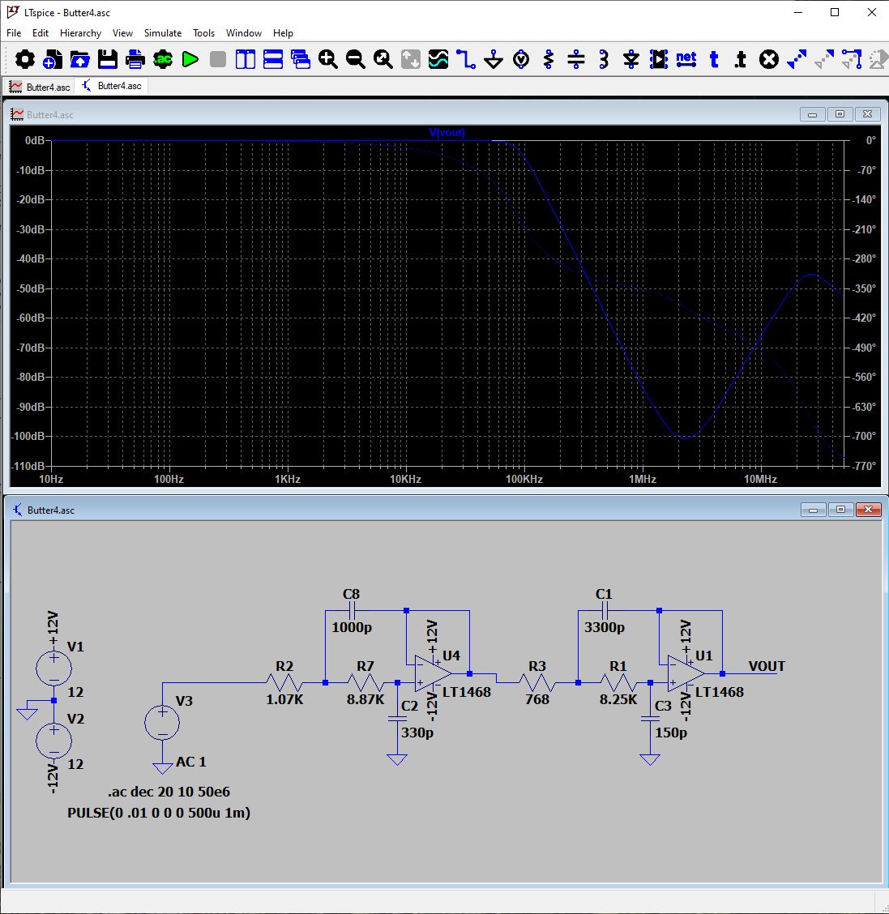The image size is (889, 914).
Task: Click the tile windows horizontally icon
Action: click(273, 59)
